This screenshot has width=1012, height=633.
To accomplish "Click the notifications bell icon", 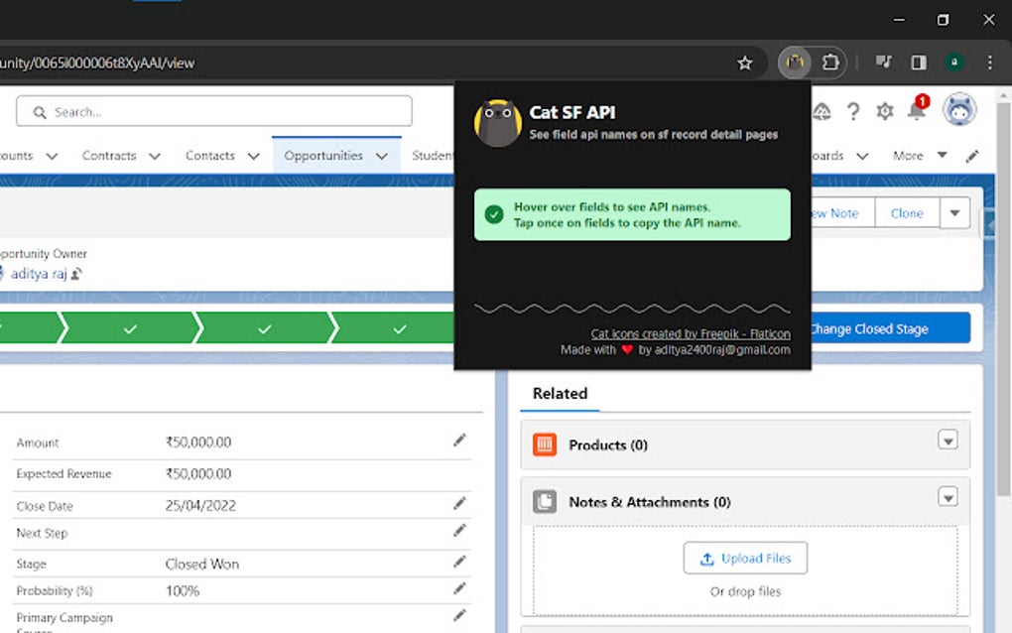I will tap(915, 111).
